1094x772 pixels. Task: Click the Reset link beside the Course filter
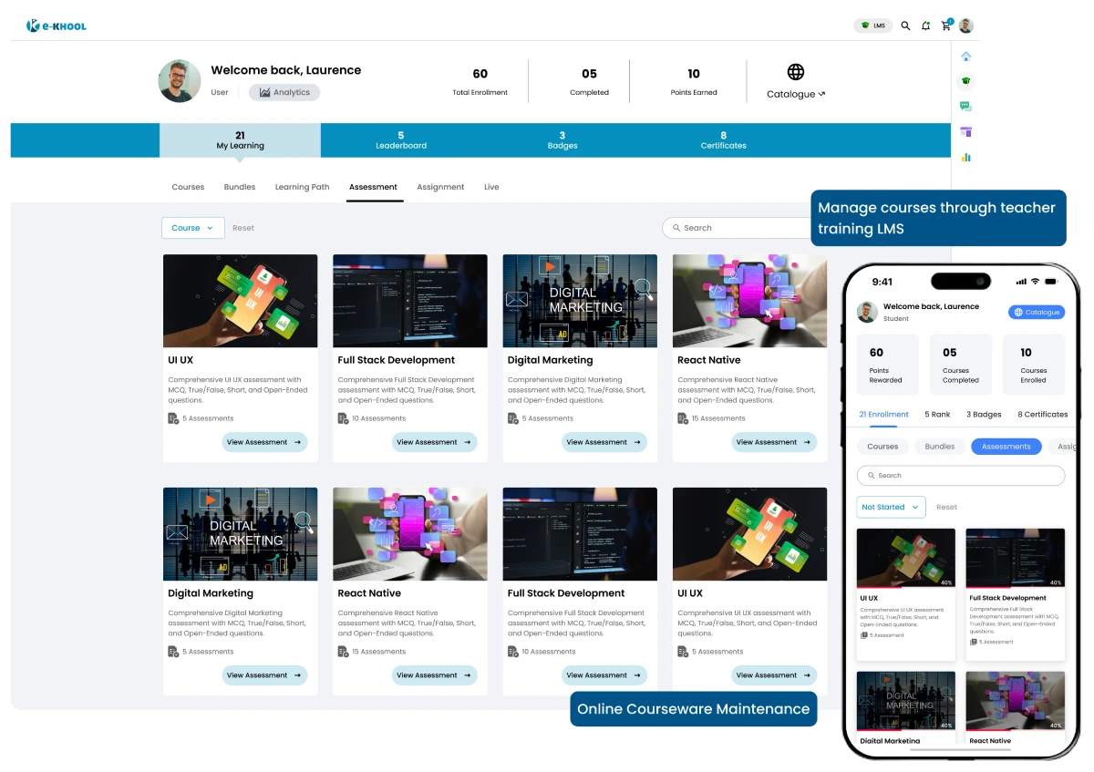pos(243,228)
